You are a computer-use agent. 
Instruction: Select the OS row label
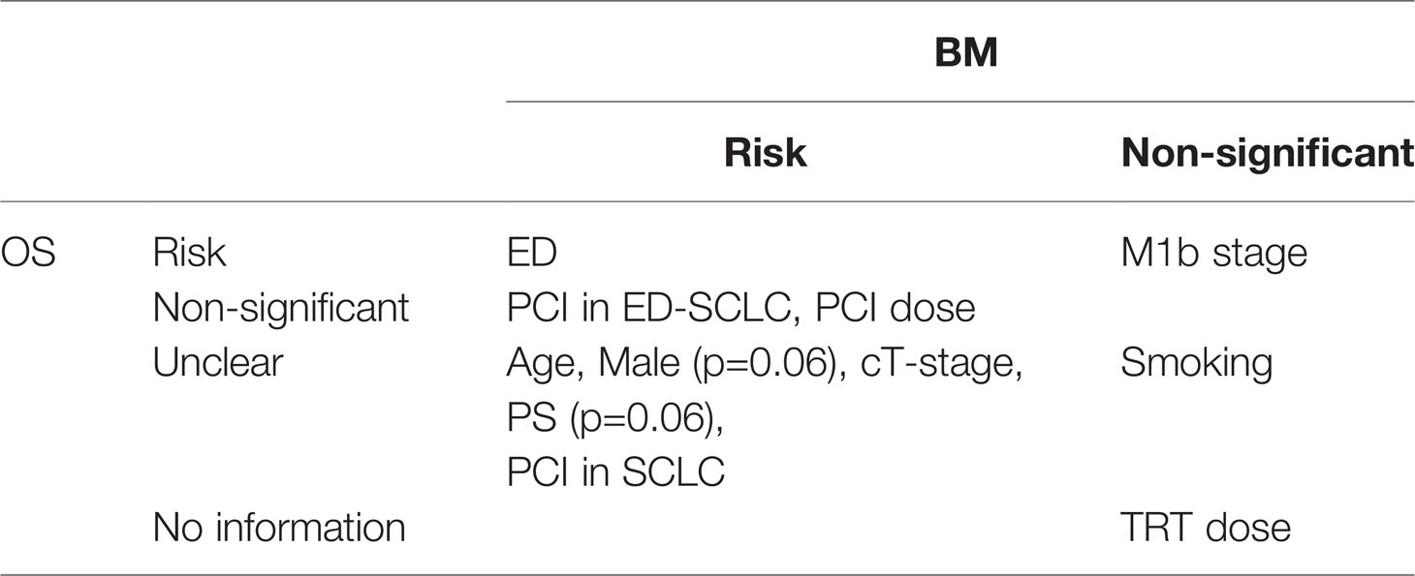coord(27,254)
